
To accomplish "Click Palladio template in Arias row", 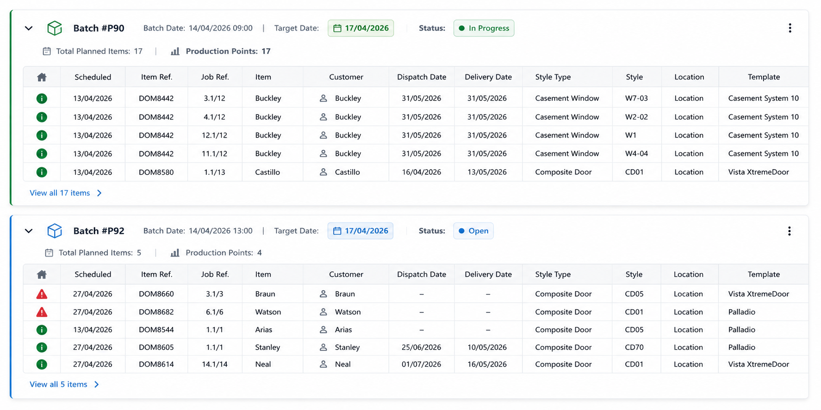I will [742, 330].
